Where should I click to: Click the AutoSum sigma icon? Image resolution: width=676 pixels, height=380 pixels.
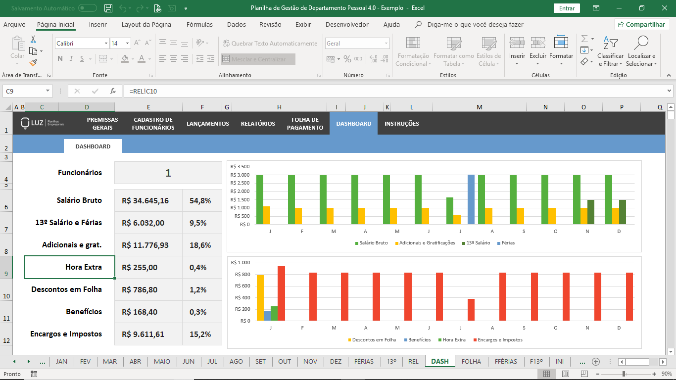(584, 39)
